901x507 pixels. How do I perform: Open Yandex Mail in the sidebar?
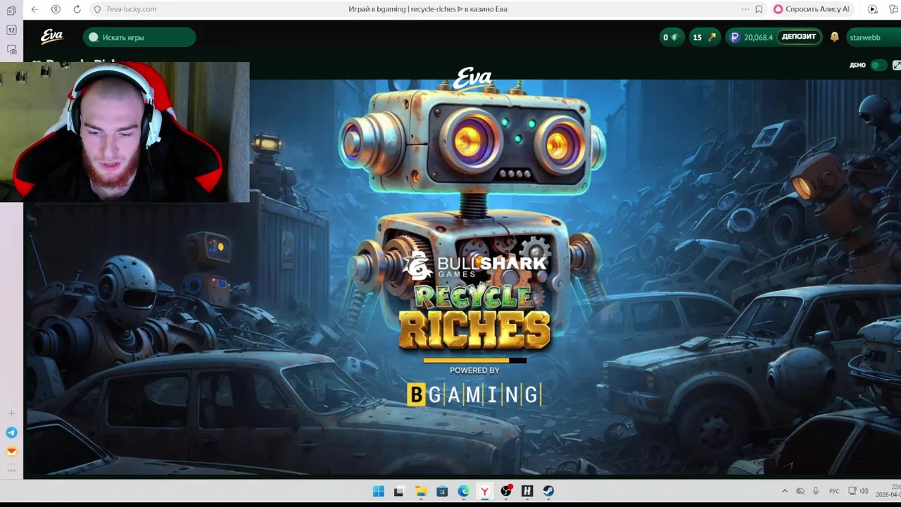click(11, 451)
